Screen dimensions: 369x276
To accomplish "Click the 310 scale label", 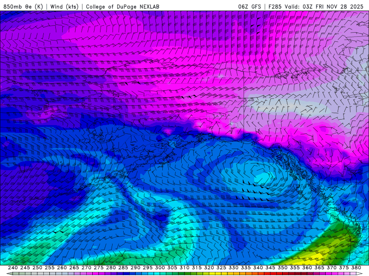I will pyautogui.click(x=184, y=268).
